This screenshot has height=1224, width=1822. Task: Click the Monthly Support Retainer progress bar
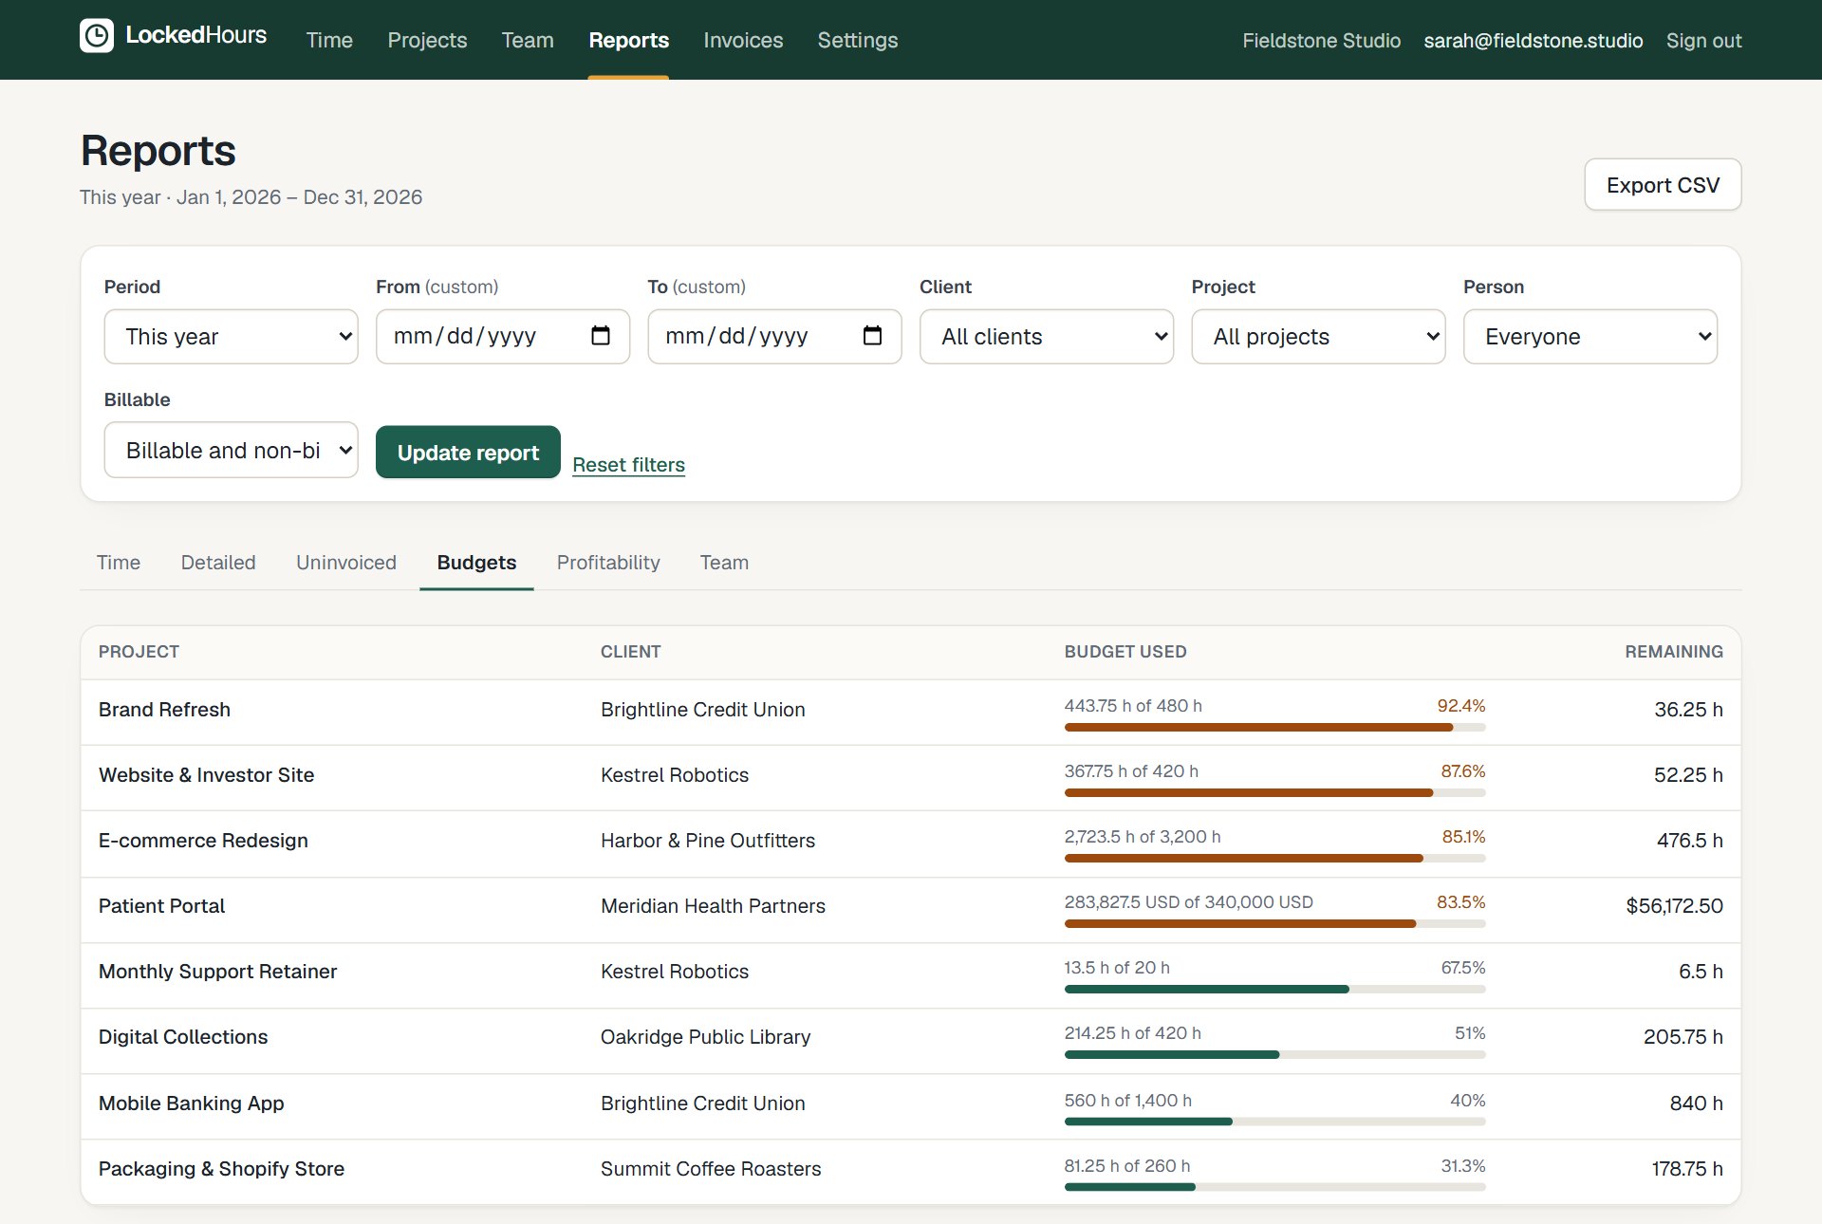(x=1274, y=990)
